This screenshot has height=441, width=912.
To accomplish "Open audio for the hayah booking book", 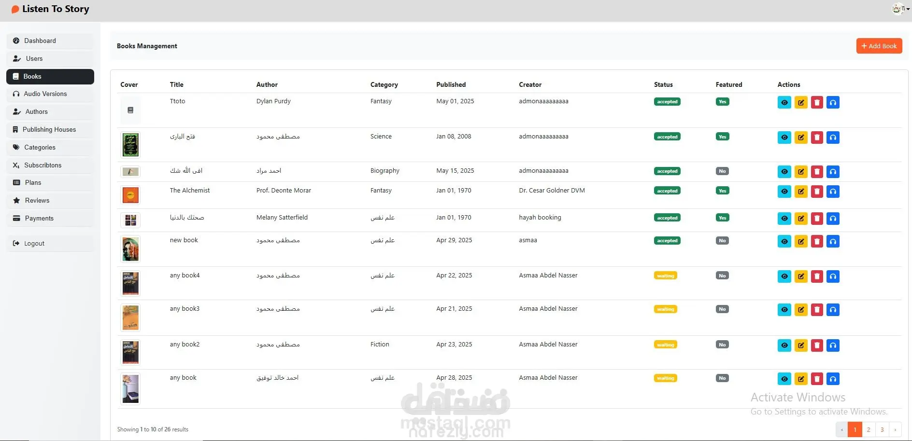I will [x=833, y=219].
